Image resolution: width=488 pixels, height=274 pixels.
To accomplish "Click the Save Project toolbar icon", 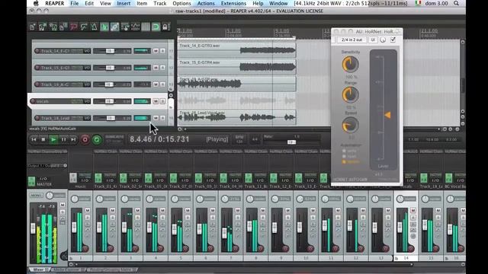I will click(53, 27).
